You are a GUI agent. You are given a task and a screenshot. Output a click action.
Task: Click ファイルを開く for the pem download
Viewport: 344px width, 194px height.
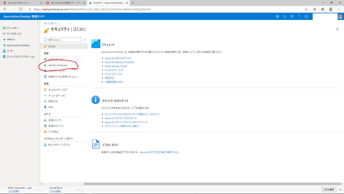click(14, 191)
